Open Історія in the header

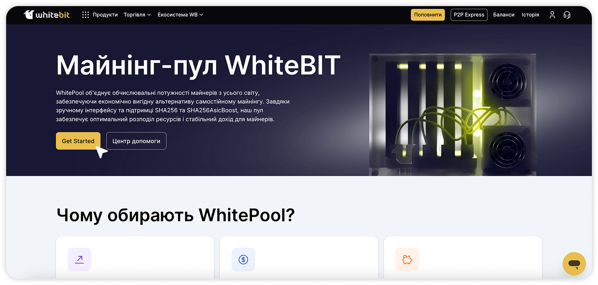[x=530, y=15]
